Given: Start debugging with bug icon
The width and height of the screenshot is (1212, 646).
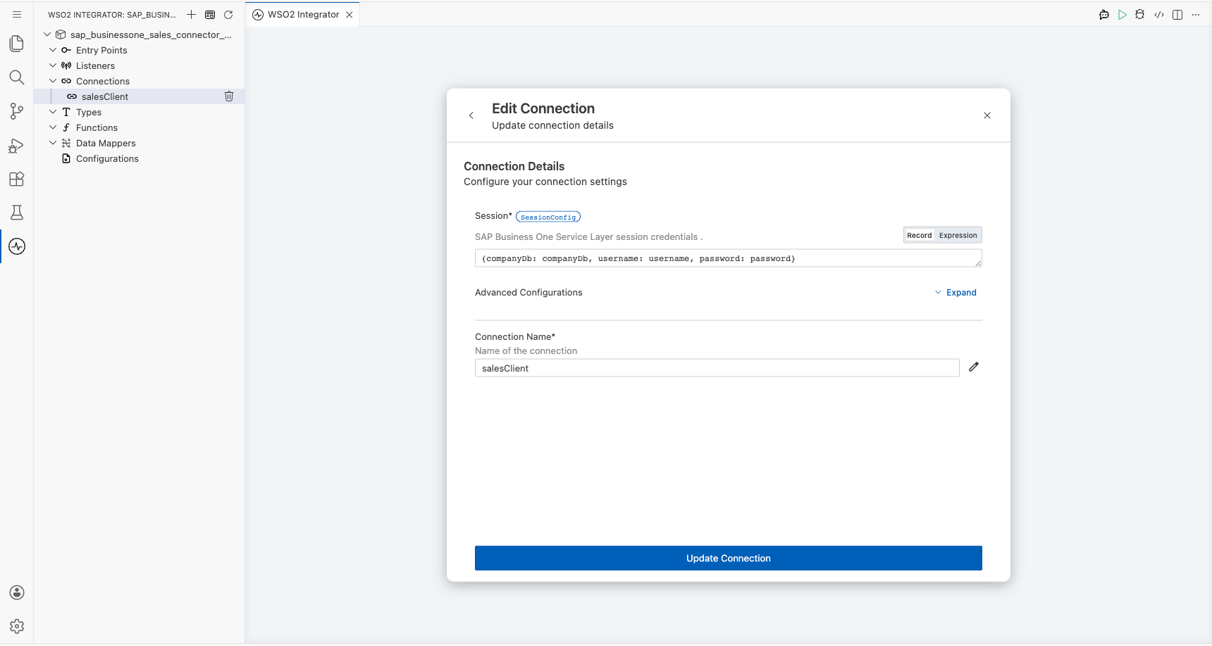Looking at the screenshot, I should point(1140,15).
